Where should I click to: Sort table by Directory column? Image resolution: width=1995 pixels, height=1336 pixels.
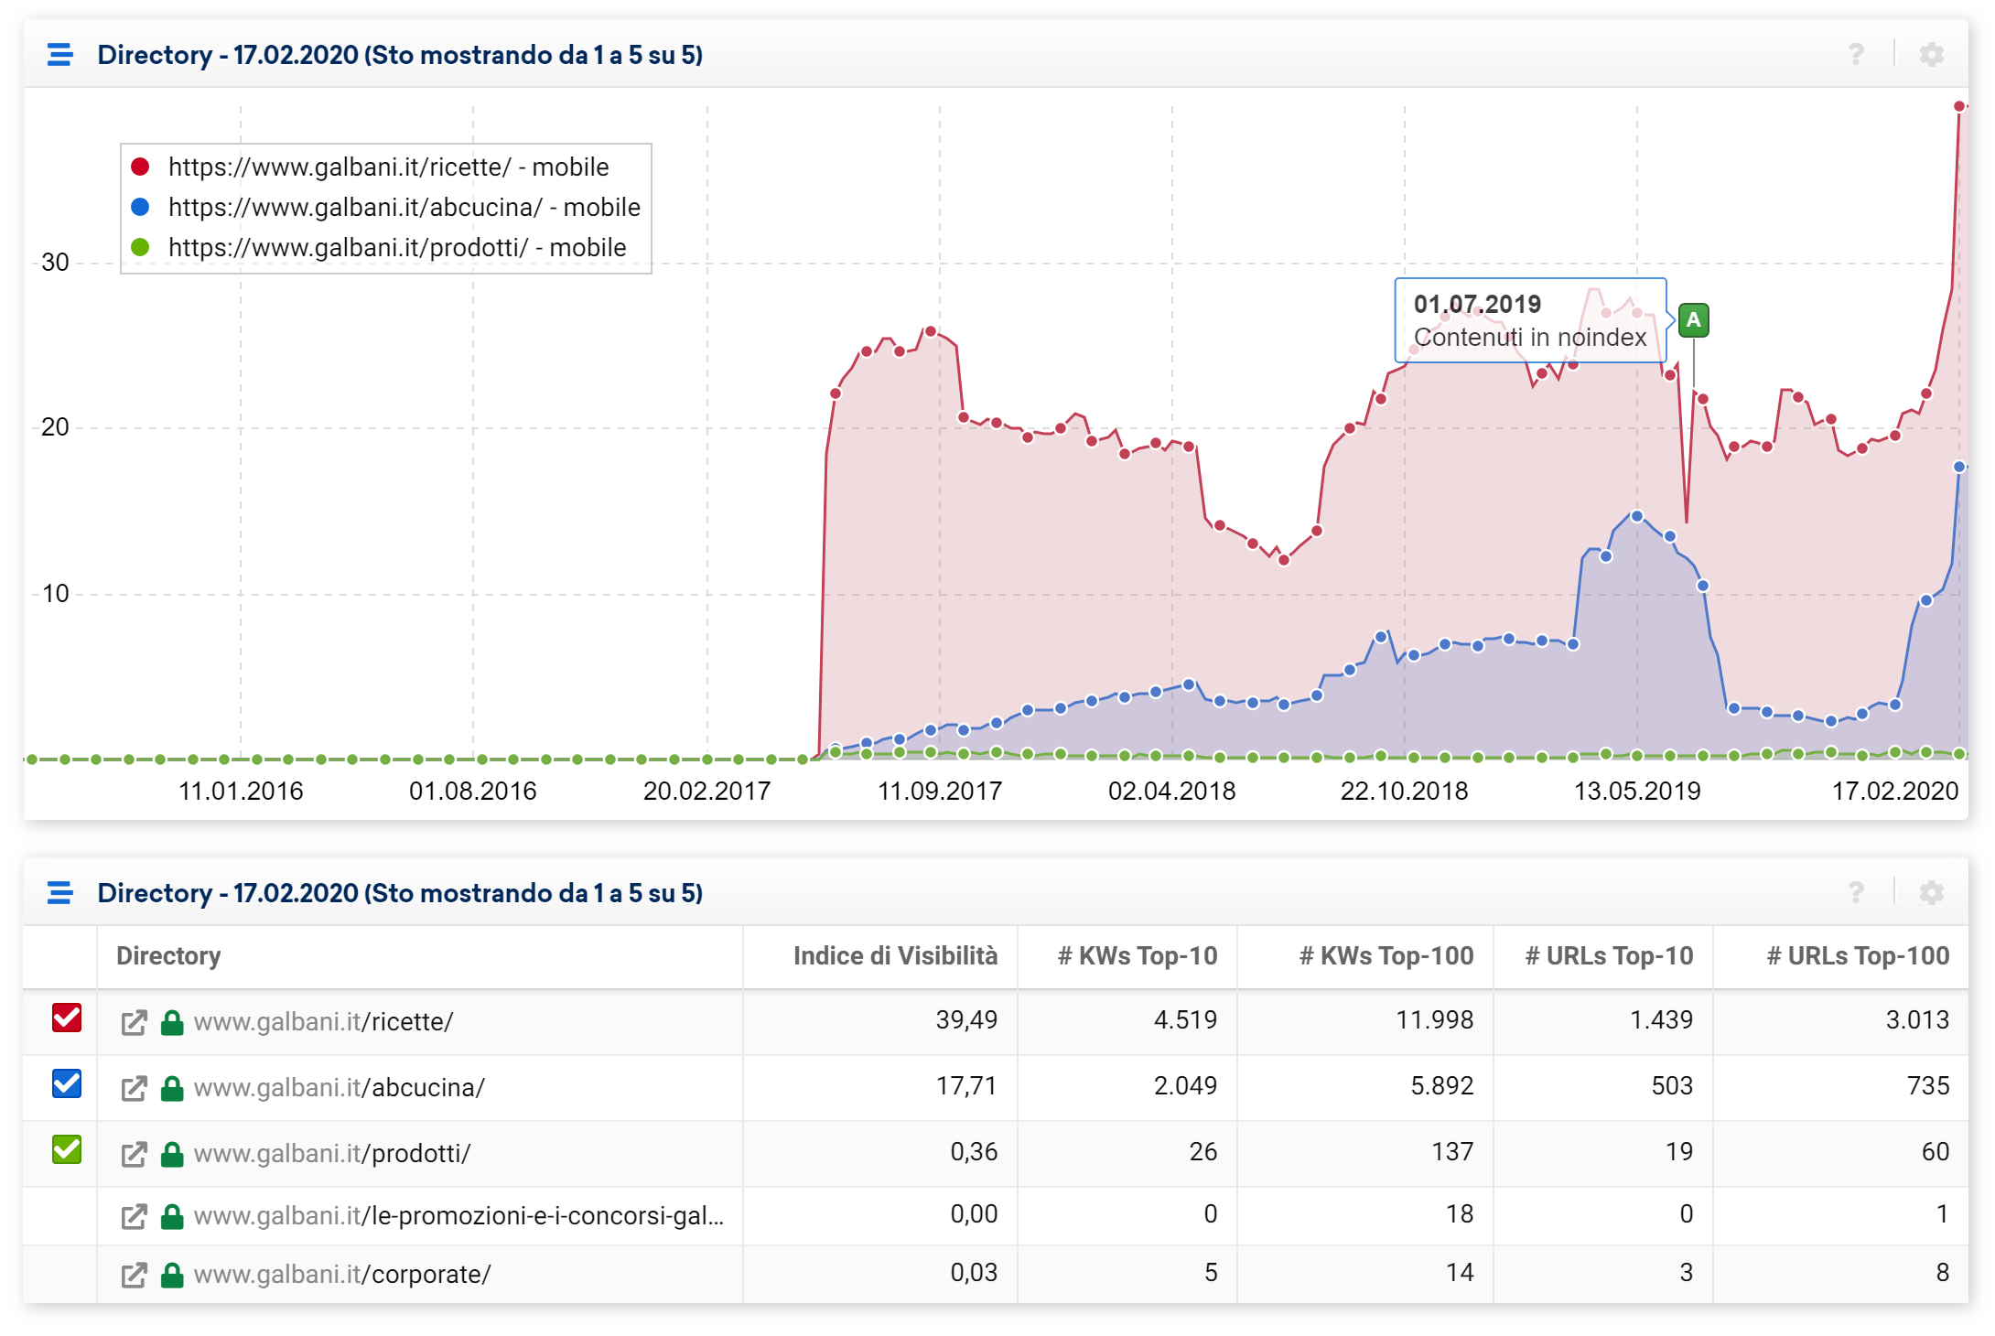168,956
